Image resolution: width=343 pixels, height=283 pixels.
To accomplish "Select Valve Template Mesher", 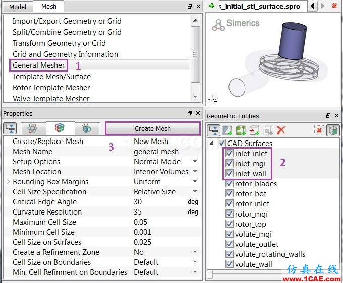I will point(51,99).
